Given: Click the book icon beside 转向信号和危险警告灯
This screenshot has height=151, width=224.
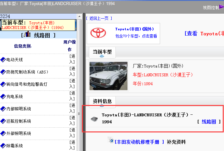Looking at the screenshot, I should pos(3,84).
